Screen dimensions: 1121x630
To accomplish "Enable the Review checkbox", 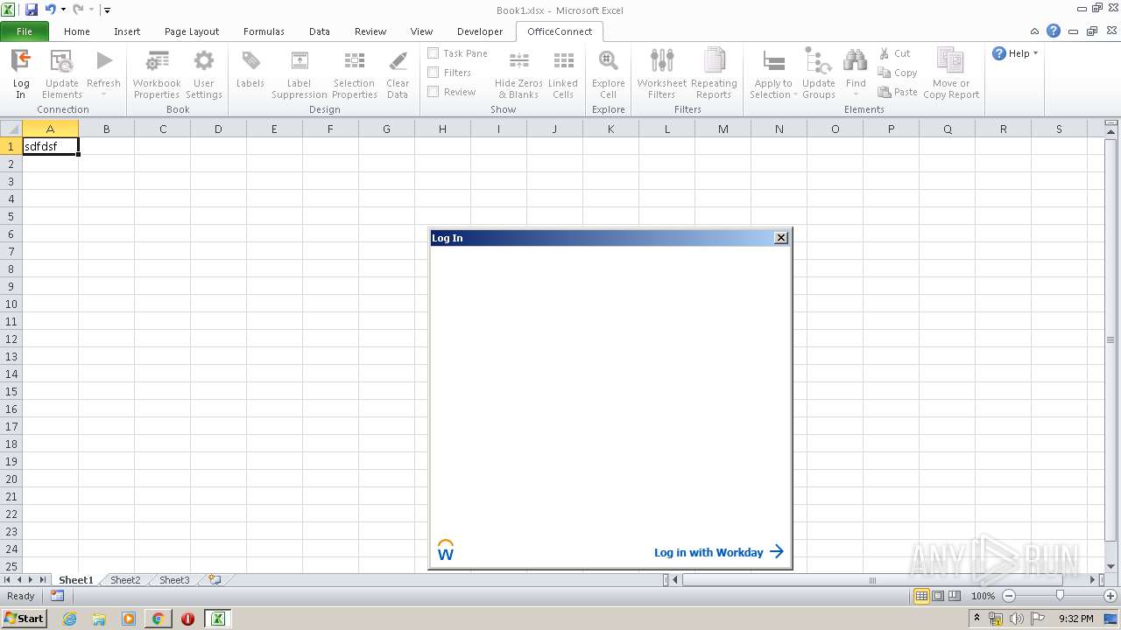I will coord(433,92).
